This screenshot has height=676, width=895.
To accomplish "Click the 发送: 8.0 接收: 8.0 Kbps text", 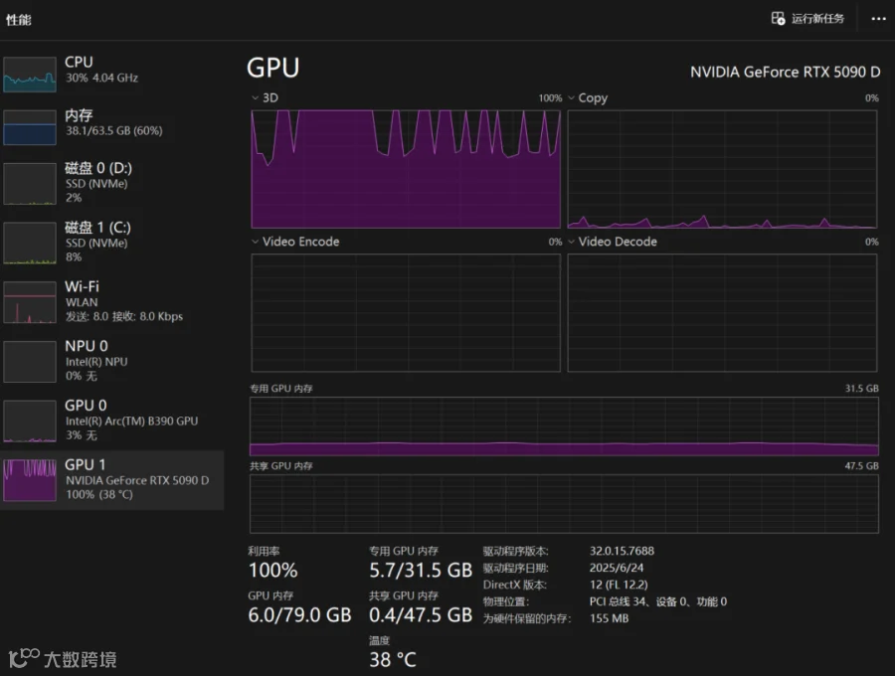I will (x=124, y=316).
